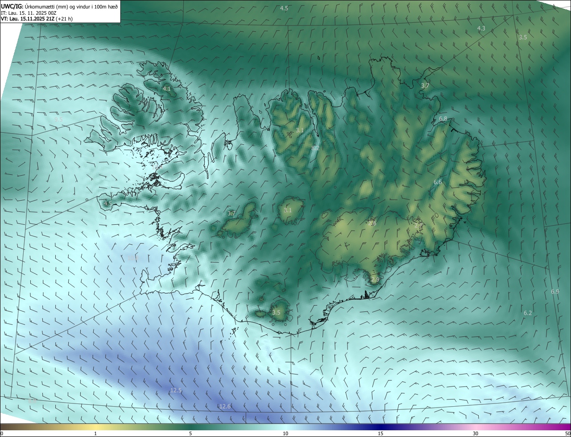The height and width of the screenshot is (437, 571).
Task: Click the 12.6 value label
Action: click(x=225, y=406)
